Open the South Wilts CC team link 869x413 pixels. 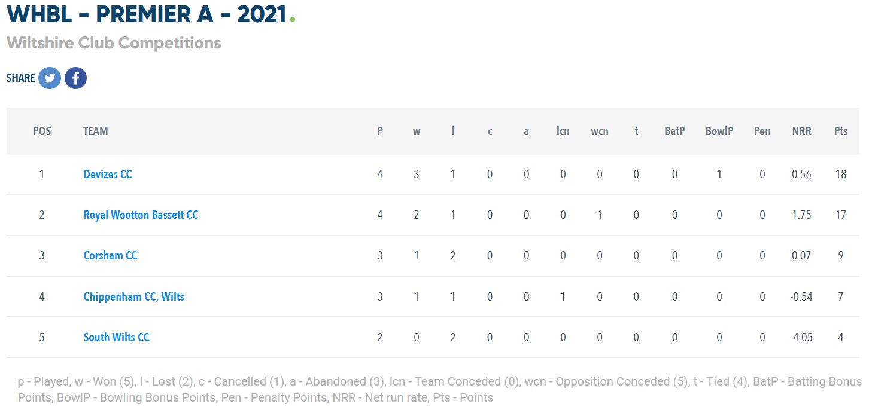(117, 337)
